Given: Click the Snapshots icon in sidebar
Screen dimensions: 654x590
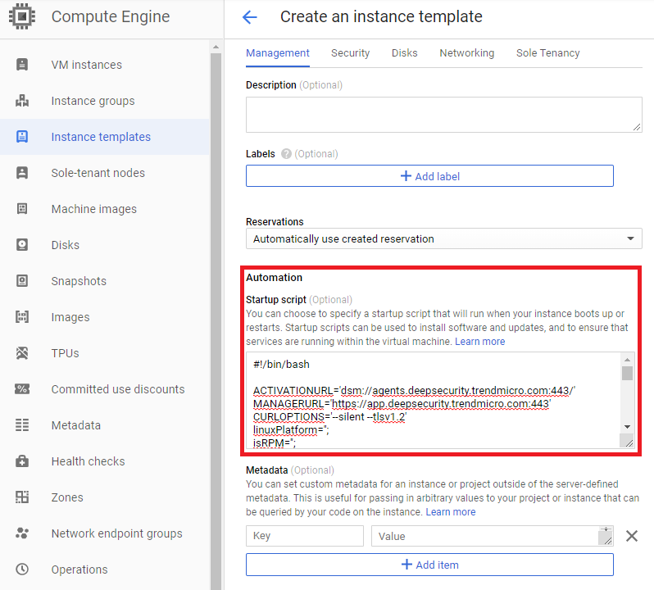Looking at the screenshot, I should [22, 281].
